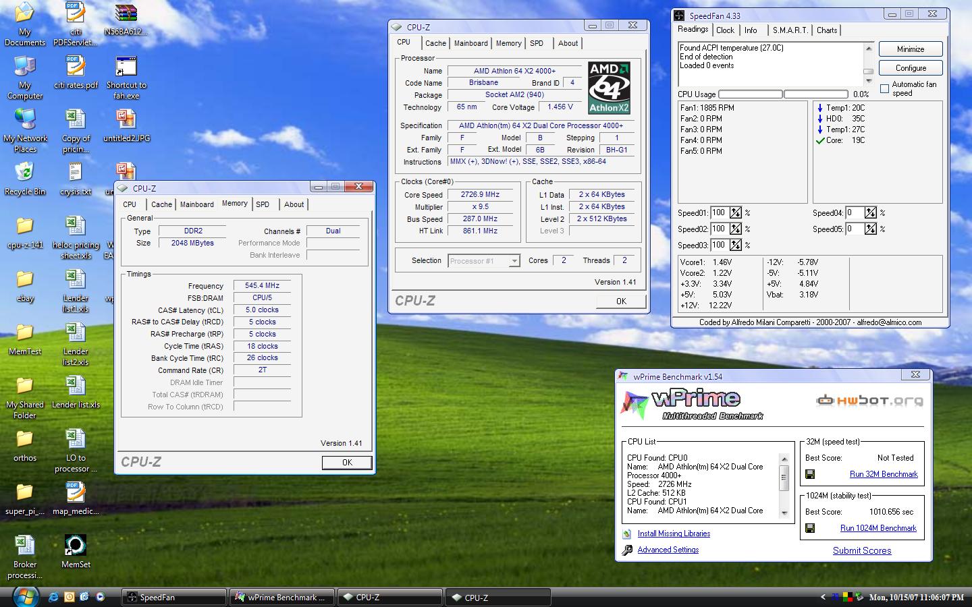The height and width of the screenshot is (607, 972).
Task: Open About tab in CPU-Z CPU window
Action: pos(568,43)
